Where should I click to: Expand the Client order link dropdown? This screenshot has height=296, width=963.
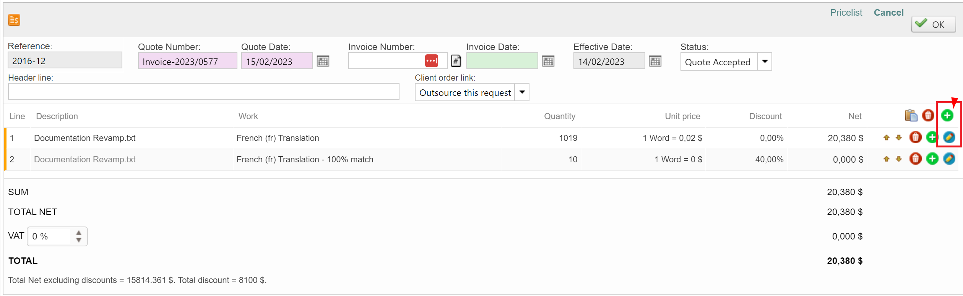click(522, 92)
